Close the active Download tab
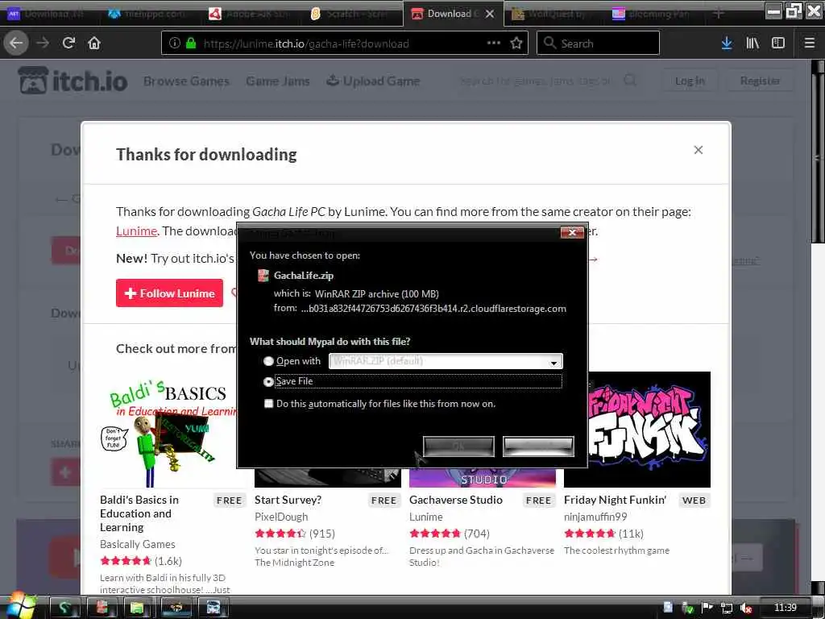 coord(490,14)
